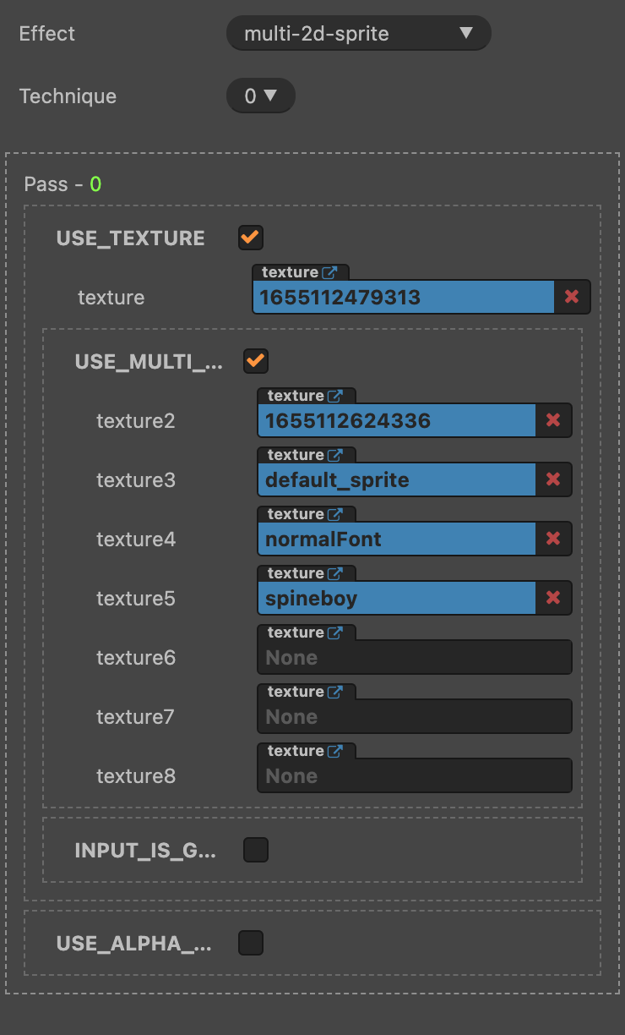Open texture3 asset link icon
625x1035 pixels.
tap(336, 455)
